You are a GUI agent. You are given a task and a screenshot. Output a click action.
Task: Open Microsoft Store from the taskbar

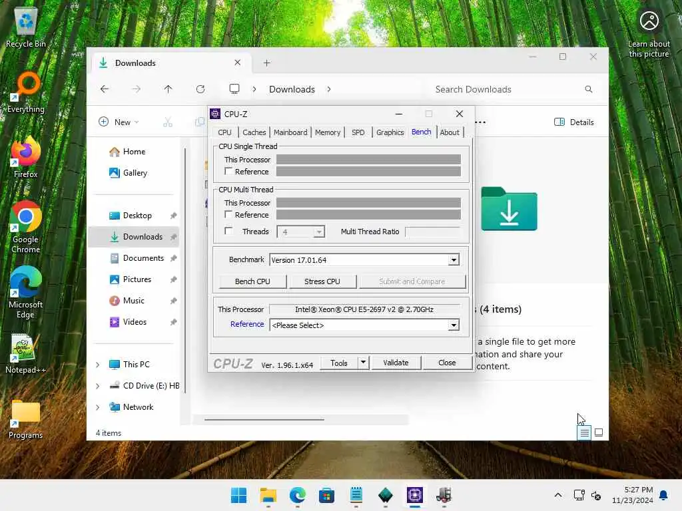[326, 495]
